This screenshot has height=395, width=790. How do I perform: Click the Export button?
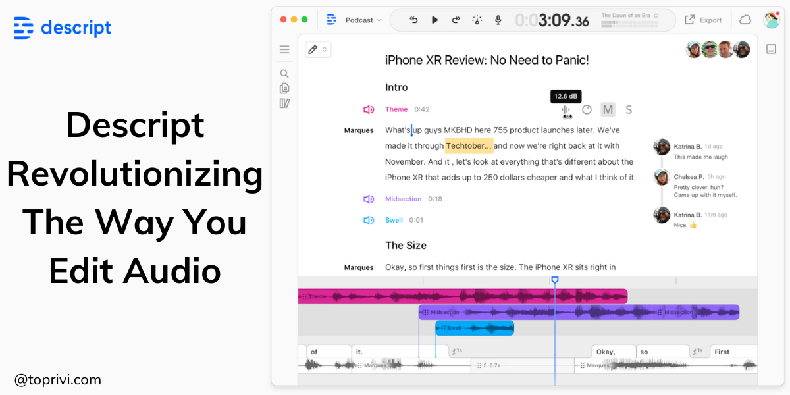703,20
